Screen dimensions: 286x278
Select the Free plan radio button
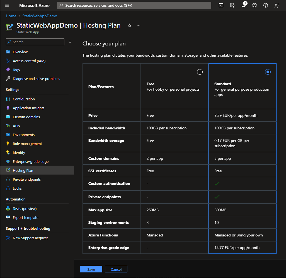coord(200,72)
